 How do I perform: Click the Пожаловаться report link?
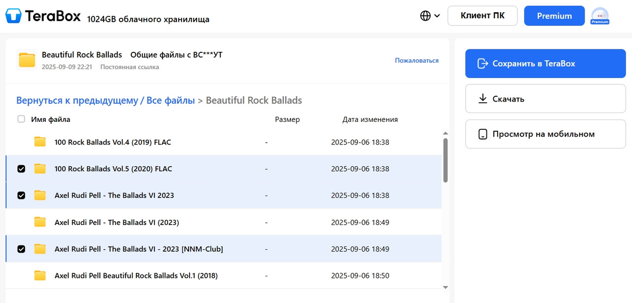click(x=417, y=60)
